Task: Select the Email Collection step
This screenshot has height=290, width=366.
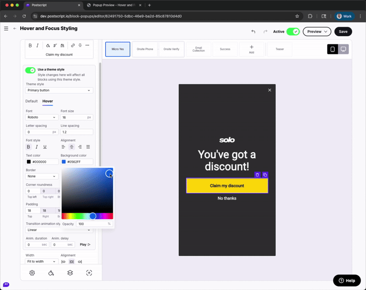Action: [x=199, y=49]
